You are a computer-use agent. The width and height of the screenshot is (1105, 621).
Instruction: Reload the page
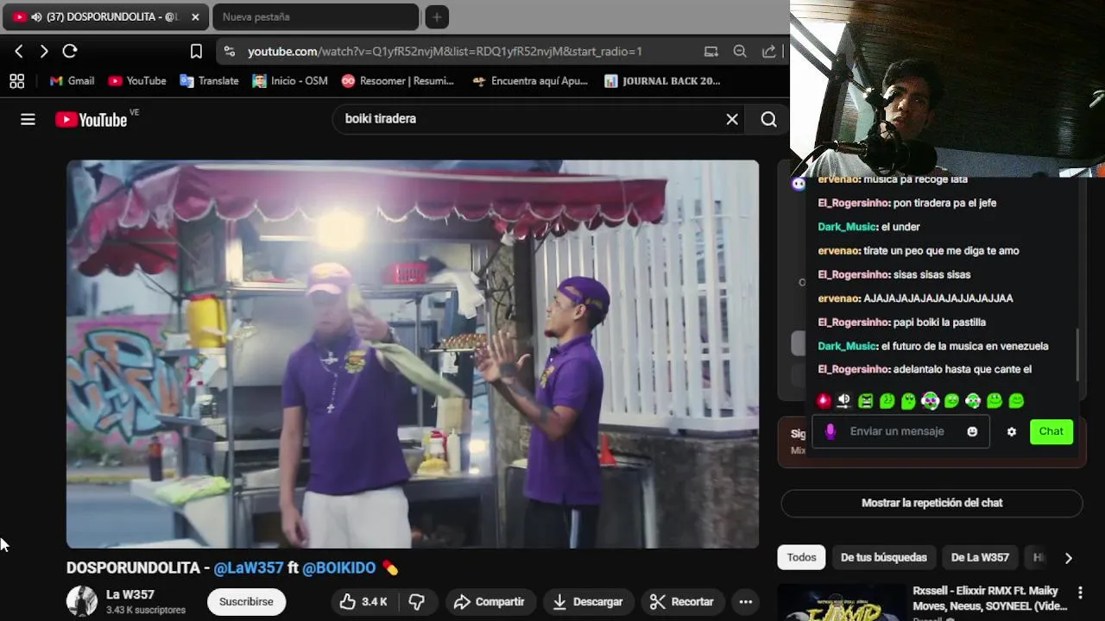point(70,52)
